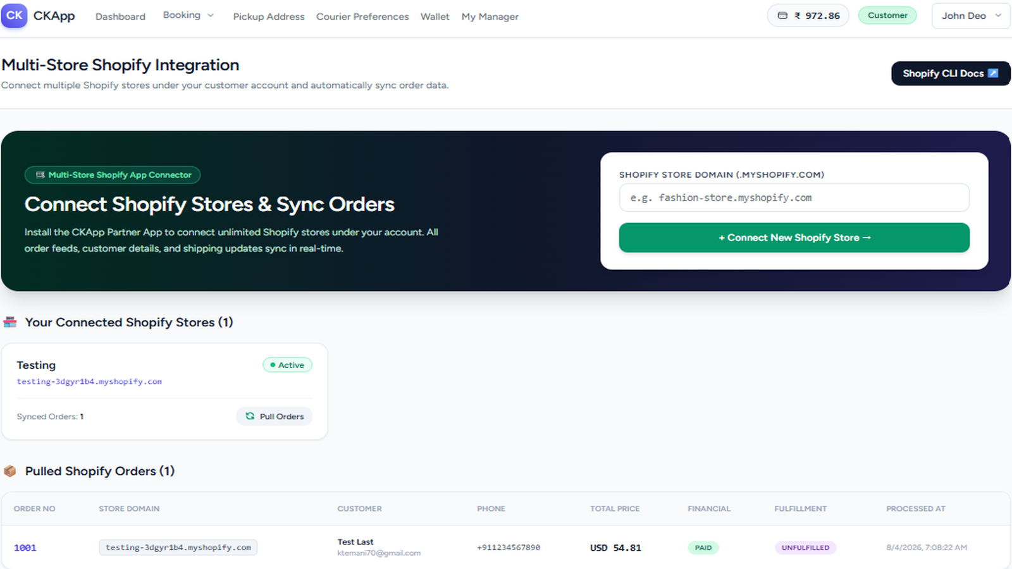Open the John Deo account dropdown
1012x569 pixels.
click(971, 16)
